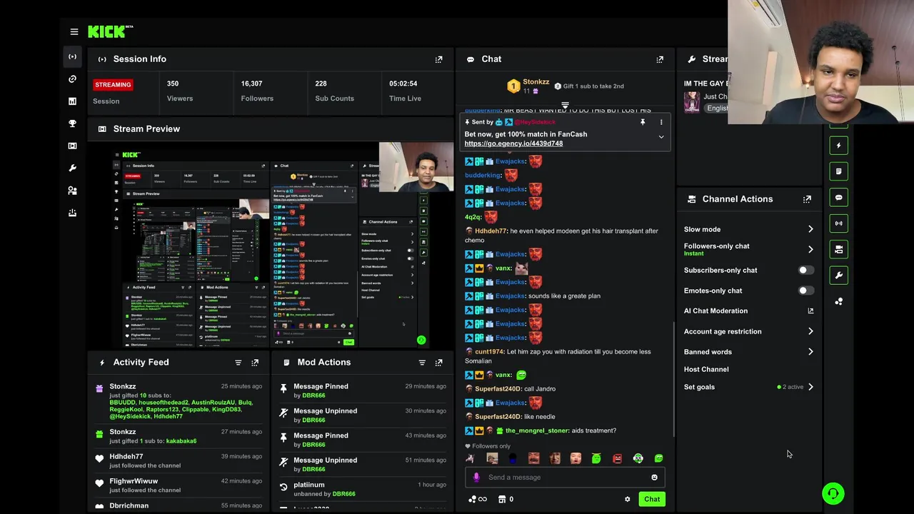Click Stonkzz name in gift leaderboard
This screenshot has width=914, height=514.
(x=536, y=82)
